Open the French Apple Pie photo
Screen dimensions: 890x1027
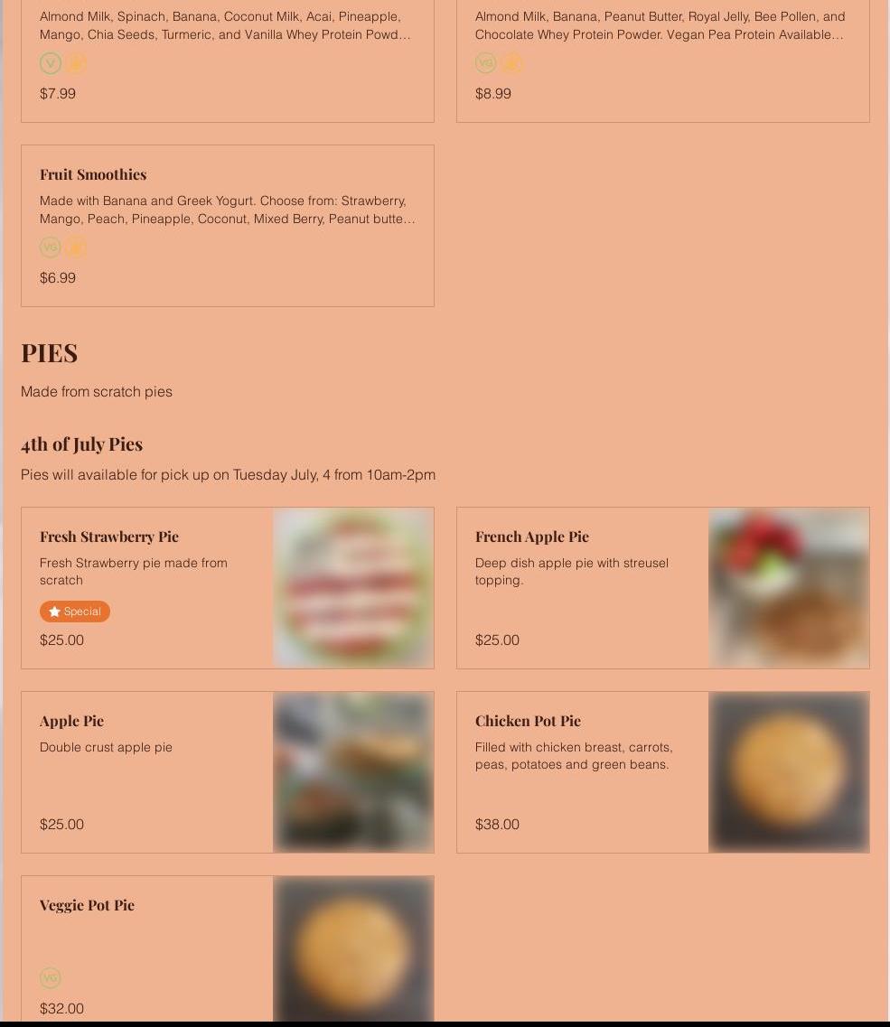789,588
